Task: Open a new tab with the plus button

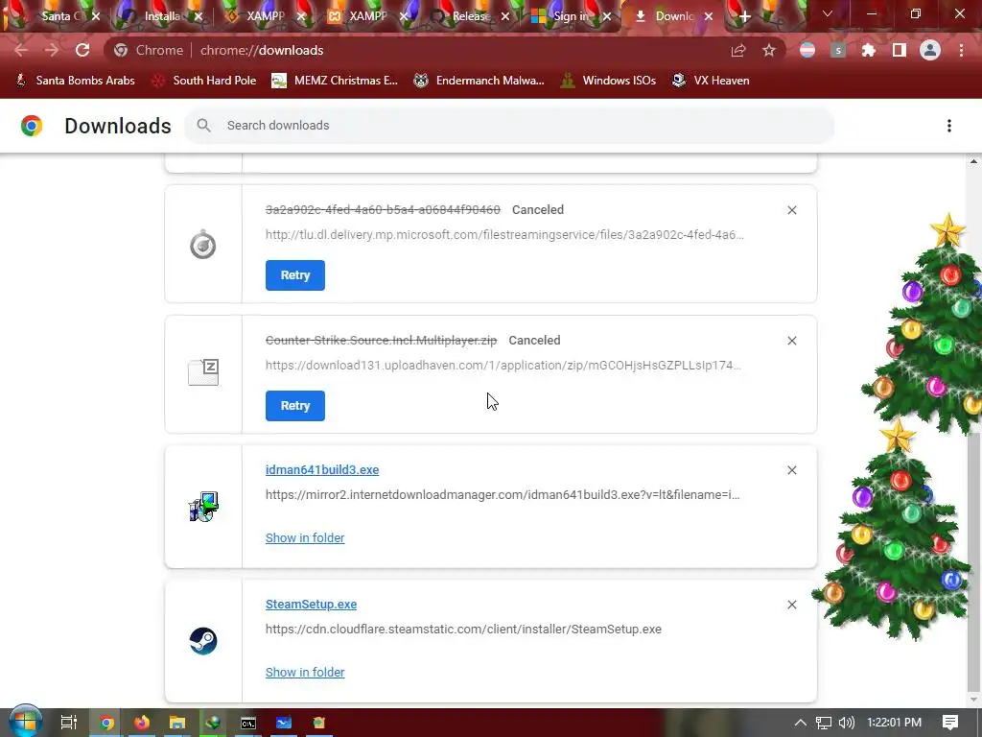Action: tap(744, 17)
